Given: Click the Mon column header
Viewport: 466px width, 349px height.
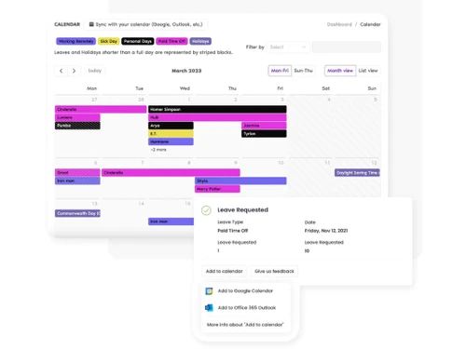Looking at the screenshot, I should [x=91, y=88].
